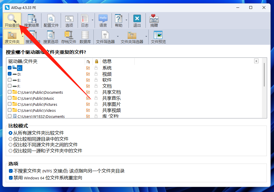Screen dimensions: 274x192
Task: Check the C:\Users\Public\Documents folder checkbox
Action: click(x=9, y=92)
